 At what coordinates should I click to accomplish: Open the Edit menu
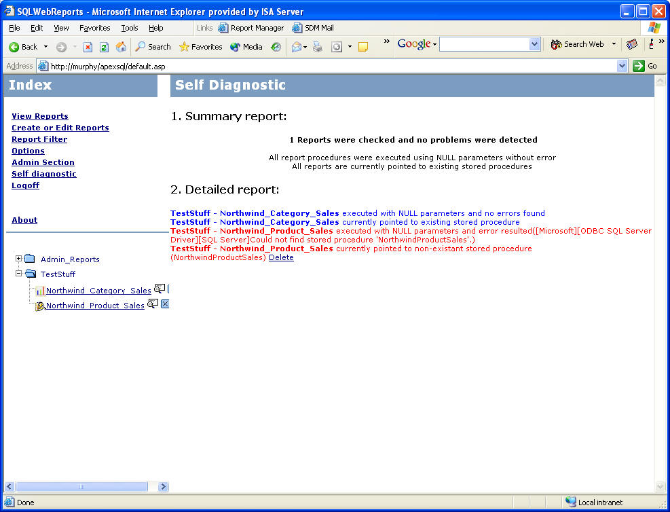tap(37, 28)
